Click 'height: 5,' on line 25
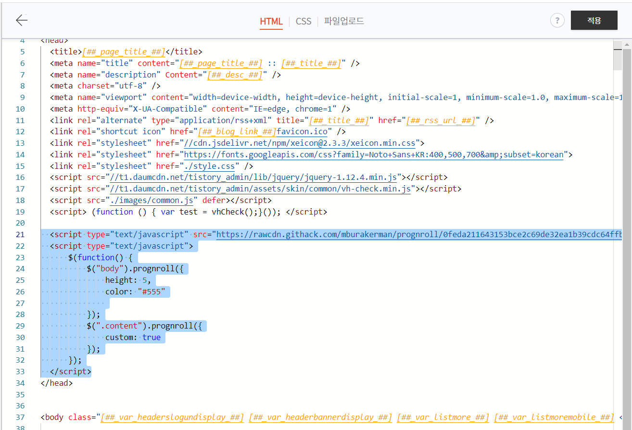 tap(128, 280)
